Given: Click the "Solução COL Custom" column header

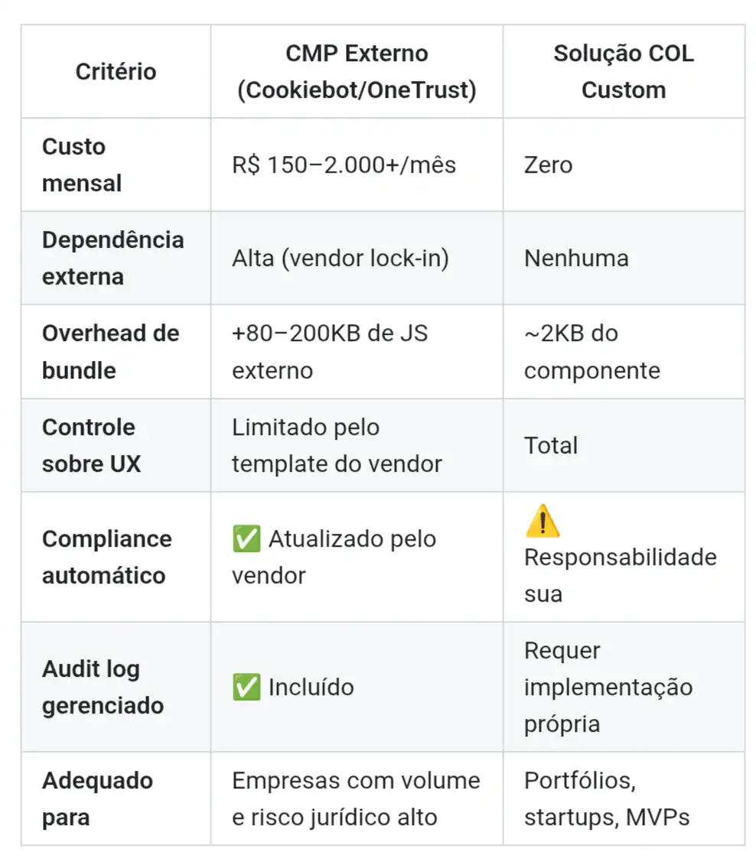Looking at the screenshot, I should [x=623, y=72].
